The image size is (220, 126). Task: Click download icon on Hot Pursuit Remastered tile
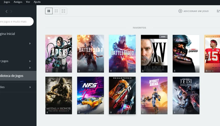tap(111, 113)
